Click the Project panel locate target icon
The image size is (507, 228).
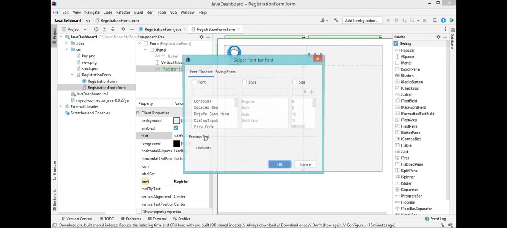(96, 29)
